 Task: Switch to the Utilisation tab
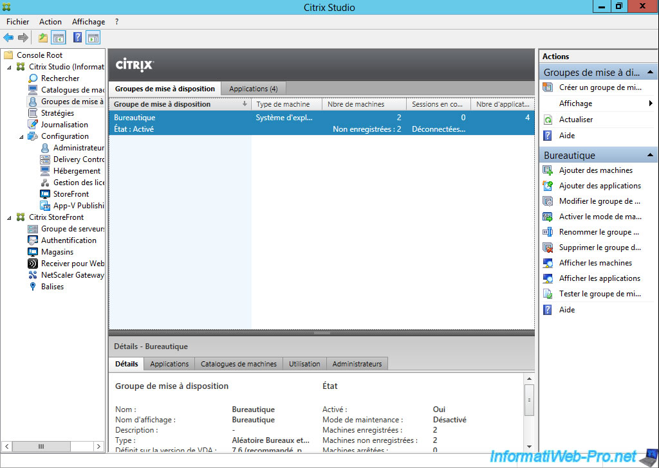tap(304, 364)
